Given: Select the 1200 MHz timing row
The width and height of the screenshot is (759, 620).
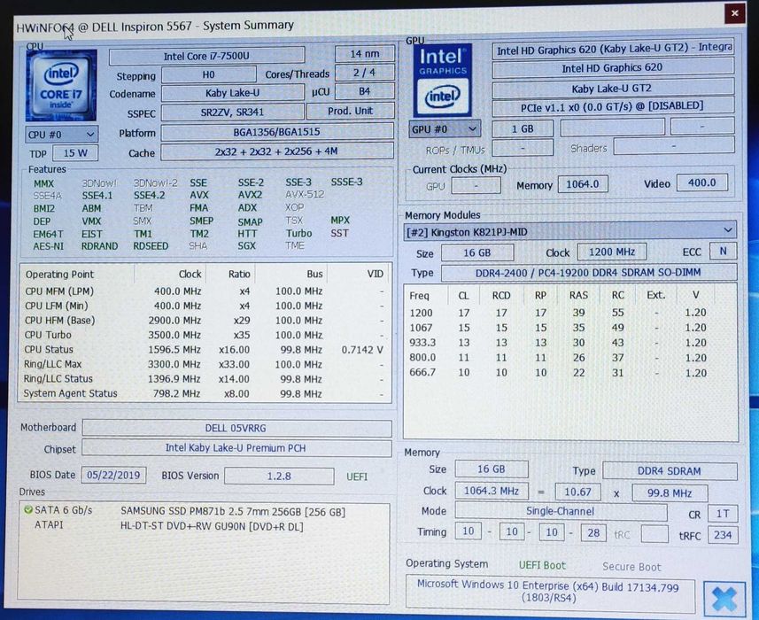Looking at the screenshot, I should pos(569,313).
